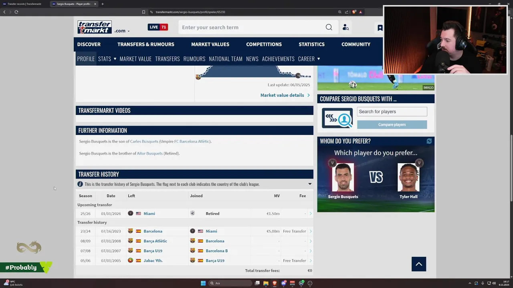Open the Windows Start menu

pos(203,283)
